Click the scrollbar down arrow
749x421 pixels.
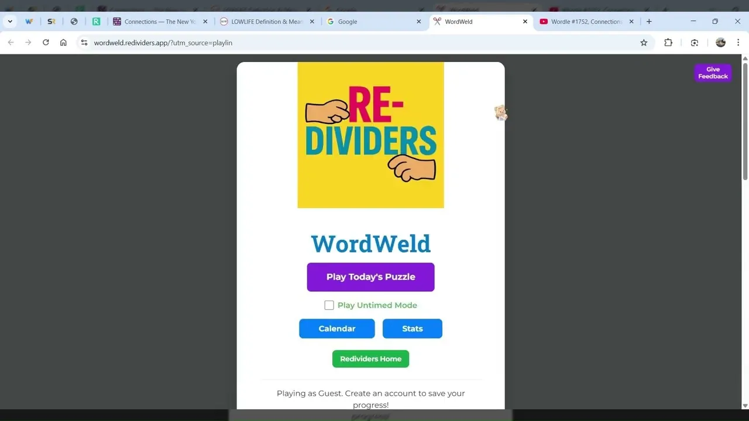coord(745,406)
